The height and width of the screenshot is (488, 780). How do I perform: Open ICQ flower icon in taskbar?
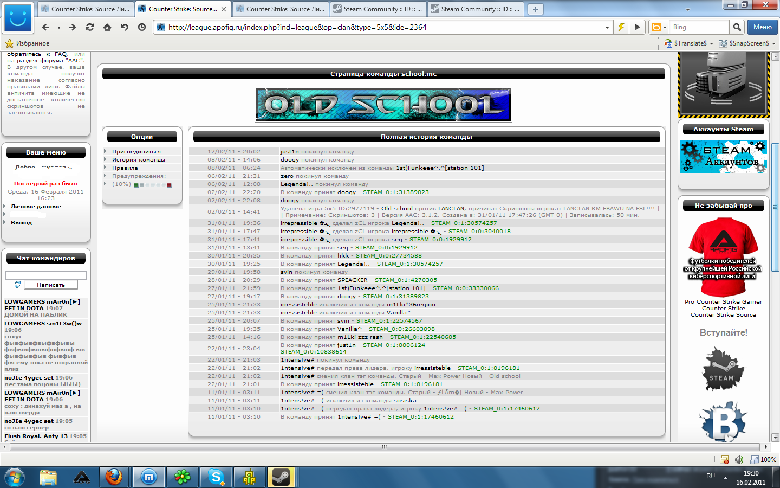(x=183, y=477)
